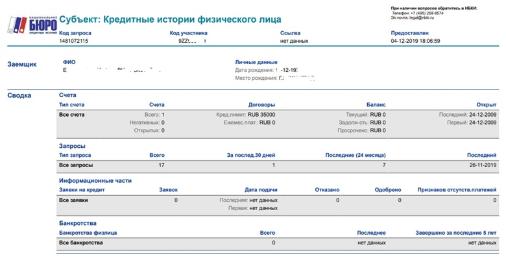Click 'Текущий: RUB 0' balance
The width and height of the screenshot is (506, 260).
pos(366,115)
